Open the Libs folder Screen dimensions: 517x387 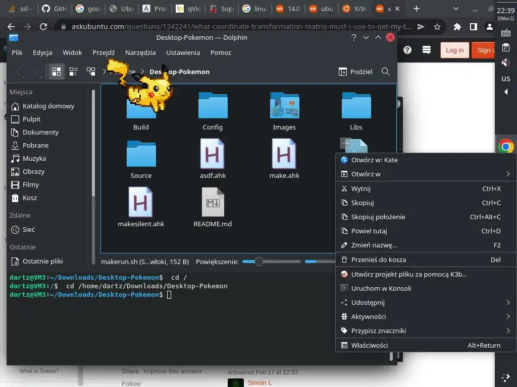point(356,111)
